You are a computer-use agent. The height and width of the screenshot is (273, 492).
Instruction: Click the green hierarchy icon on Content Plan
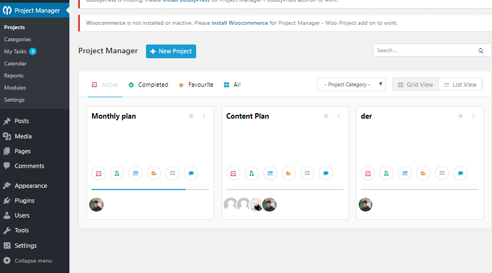tap(252, 173)
